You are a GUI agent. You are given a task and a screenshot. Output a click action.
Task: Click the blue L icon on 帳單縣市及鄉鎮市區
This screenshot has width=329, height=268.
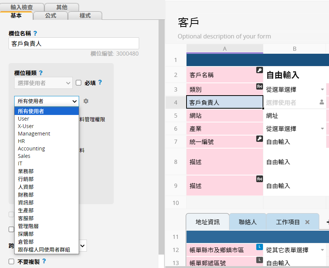coord(259,246)
